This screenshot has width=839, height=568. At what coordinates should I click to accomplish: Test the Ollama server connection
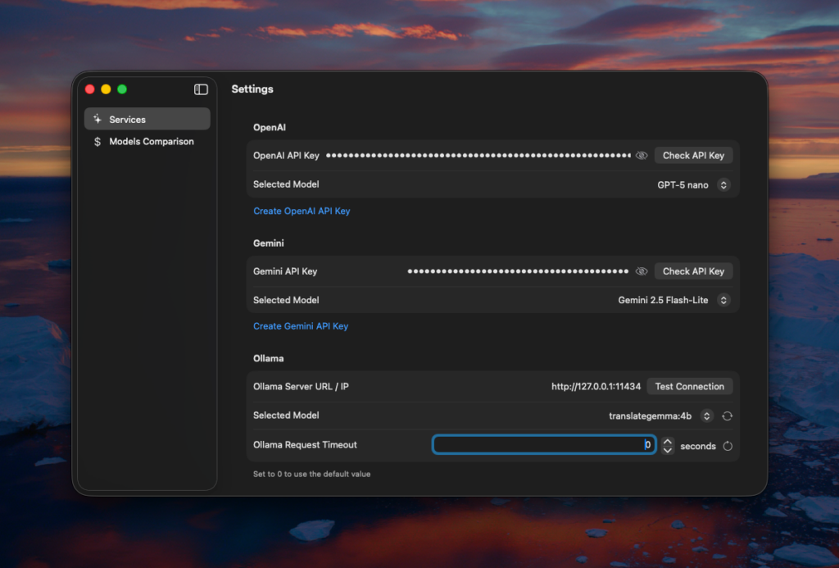(689, 387)
